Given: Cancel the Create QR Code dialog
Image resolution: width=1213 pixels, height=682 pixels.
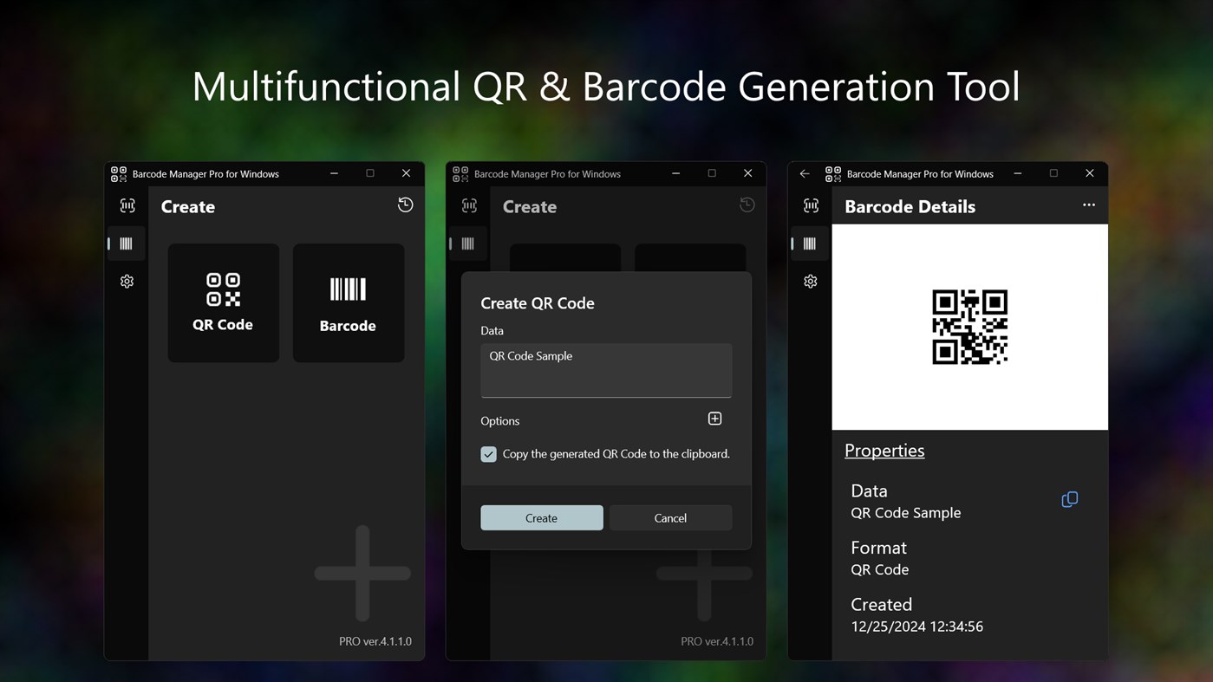Looking at the screenshot, I should click(670, 517).
